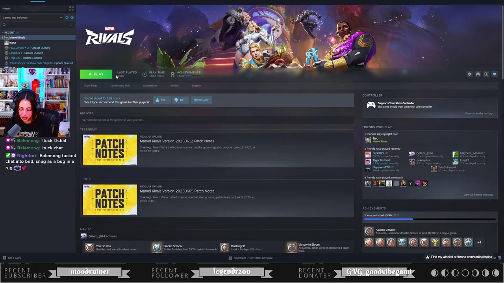The image size is (504, 283).
Task: Open the Aquatic Assault achievement icon
Action: (369, 231)
